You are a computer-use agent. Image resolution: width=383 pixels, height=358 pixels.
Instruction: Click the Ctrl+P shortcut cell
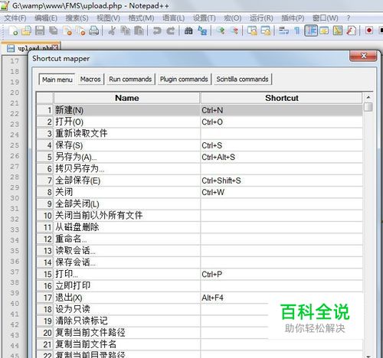point(281,275)
